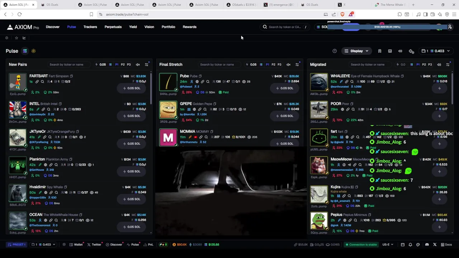Click the keyboard hotkeys icon next to bookmark
The height and width of the screenshot is (258, 459).
390,51
